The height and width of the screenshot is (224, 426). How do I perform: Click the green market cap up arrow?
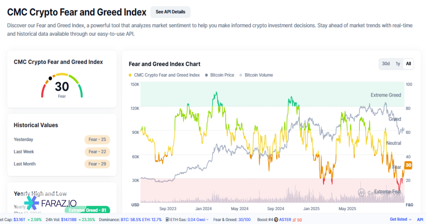tap(28, 220)
